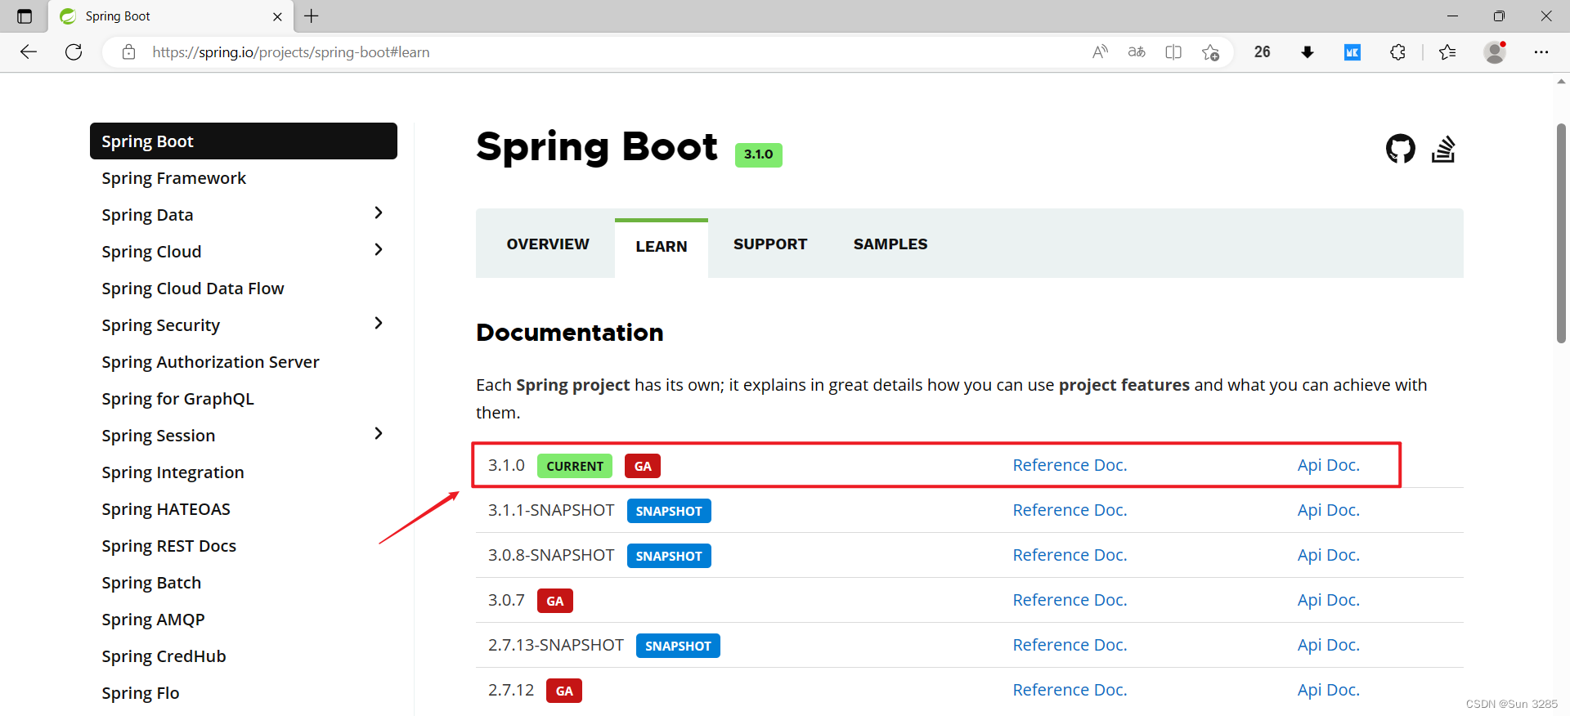Open Spring Authorization Server project

click(x=210, y=362)
